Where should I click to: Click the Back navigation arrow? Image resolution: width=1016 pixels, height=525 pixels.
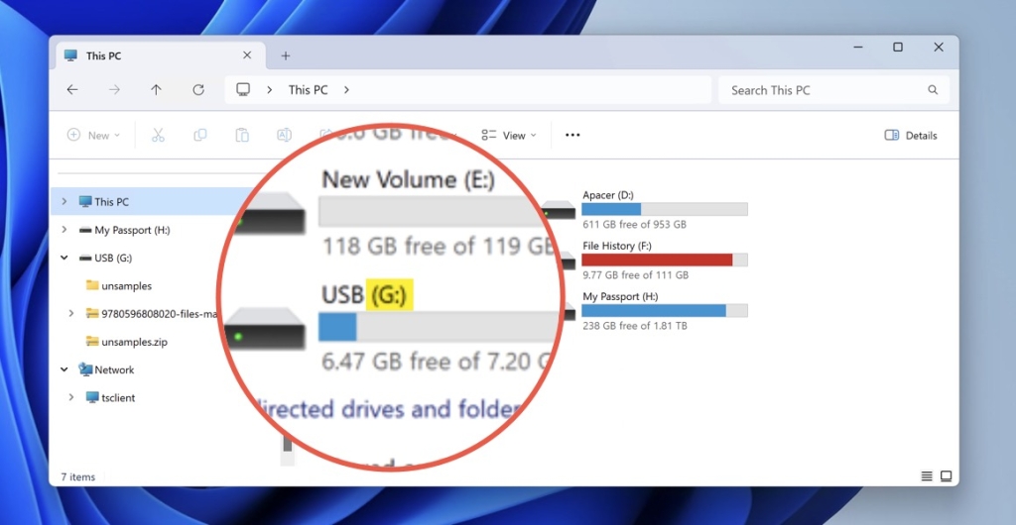pos(72,90)
